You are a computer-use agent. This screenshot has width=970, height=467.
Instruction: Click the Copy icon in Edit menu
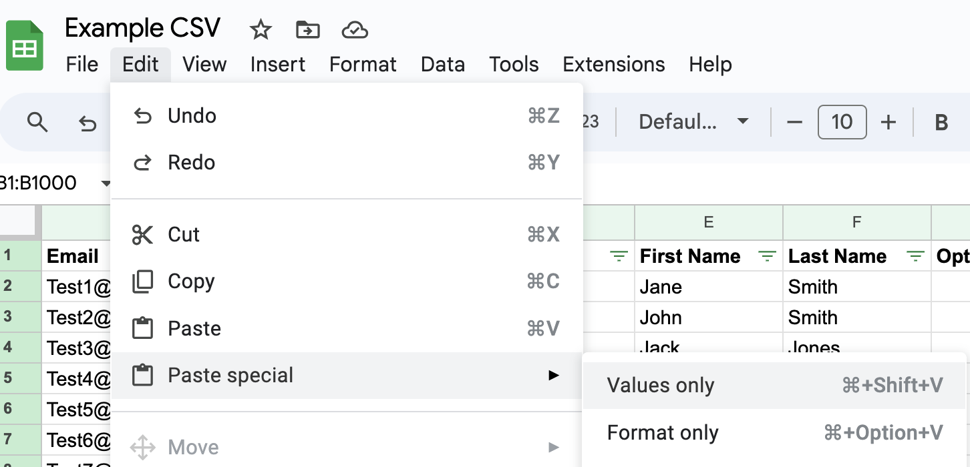click(x=142, y=281)
